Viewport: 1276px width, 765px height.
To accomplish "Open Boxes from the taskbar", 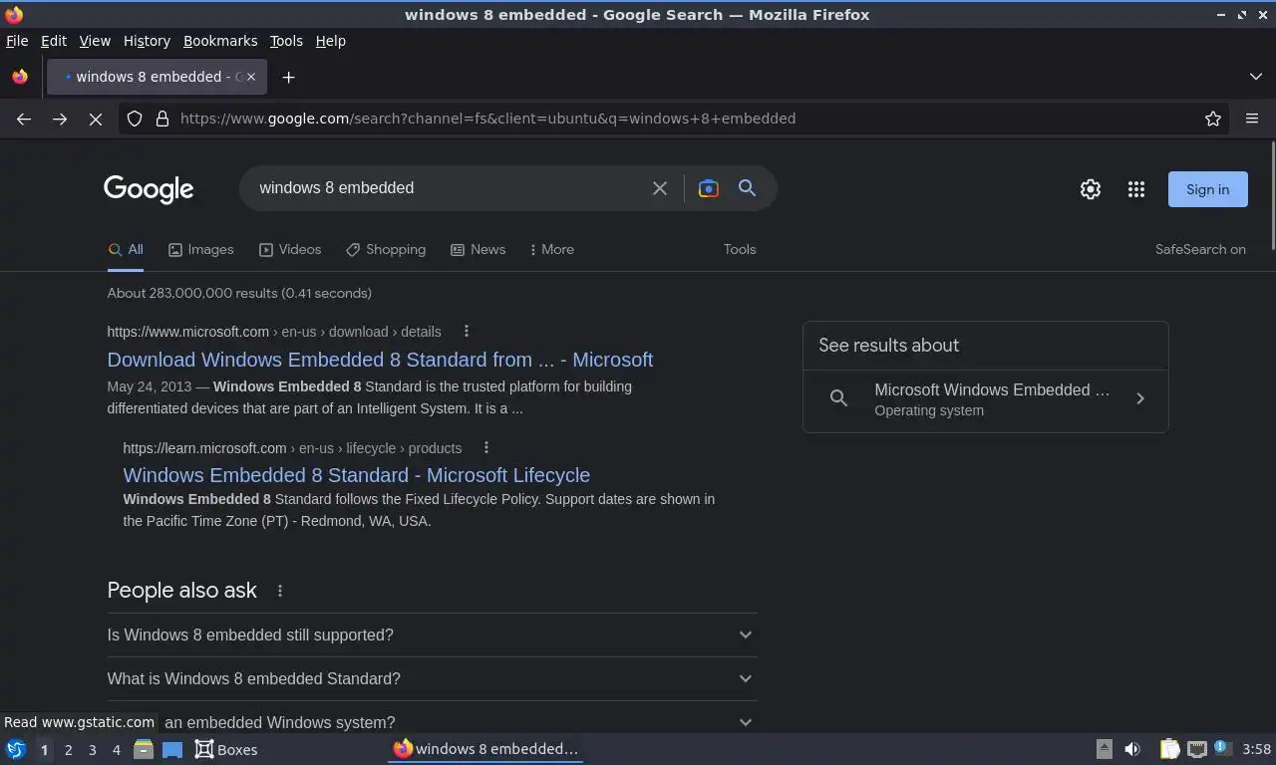I will coord(226,749).
